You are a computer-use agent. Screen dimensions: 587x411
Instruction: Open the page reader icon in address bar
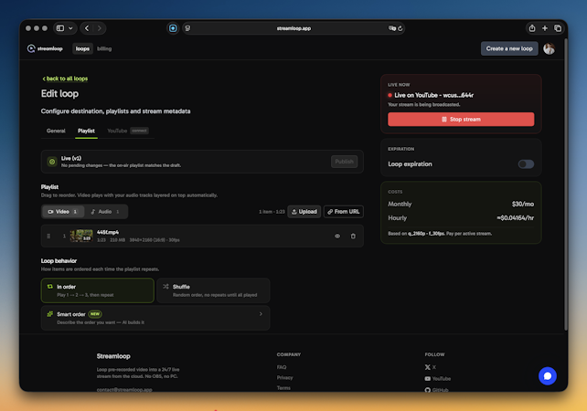click(x=187, y=28)
